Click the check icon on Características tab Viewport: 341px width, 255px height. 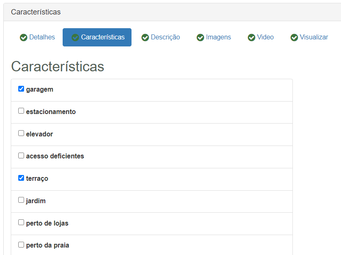(x=75, y=37)
